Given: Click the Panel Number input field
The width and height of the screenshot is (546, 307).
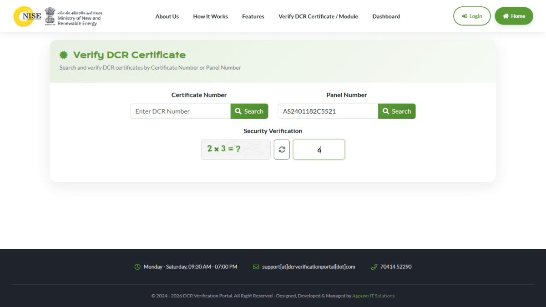Looking at the screenshot, I should (328, 111).
